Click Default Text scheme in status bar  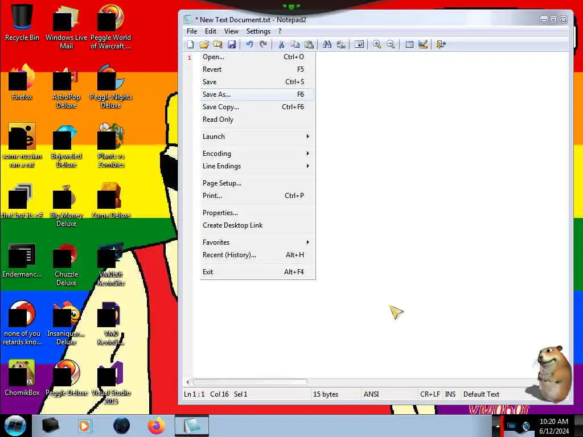point(481,394)
